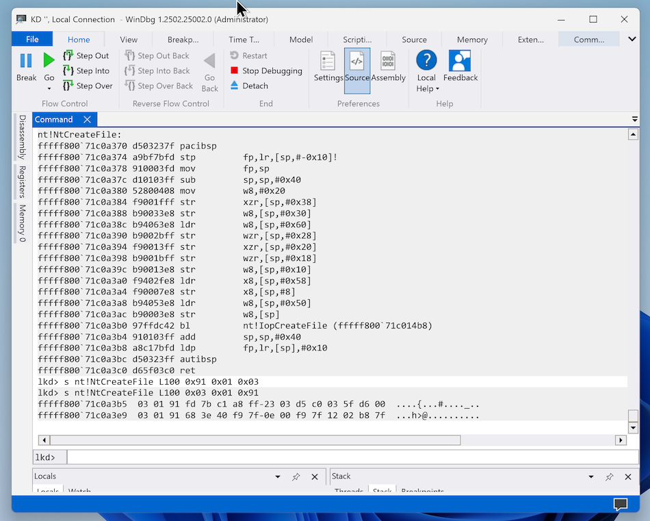650x521 pixels.
Task: Click Stop Debugging red square
Action: [x=235, y=71]
